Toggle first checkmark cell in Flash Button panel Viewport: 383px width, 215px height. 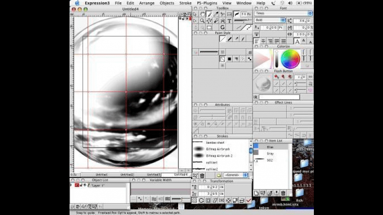tap(276, 83)
